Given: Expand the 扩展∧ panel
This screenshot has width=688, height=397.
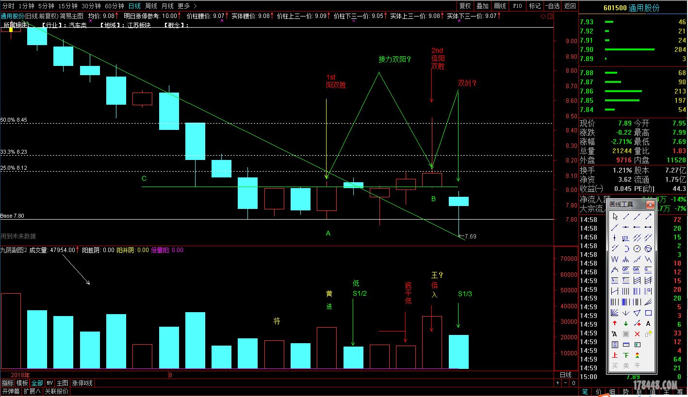Looking at the screenshot, I should point(32,391).
